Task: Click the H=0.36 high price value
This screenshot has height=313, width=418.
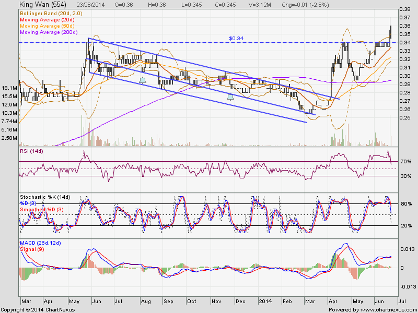Action: point(156,5)
